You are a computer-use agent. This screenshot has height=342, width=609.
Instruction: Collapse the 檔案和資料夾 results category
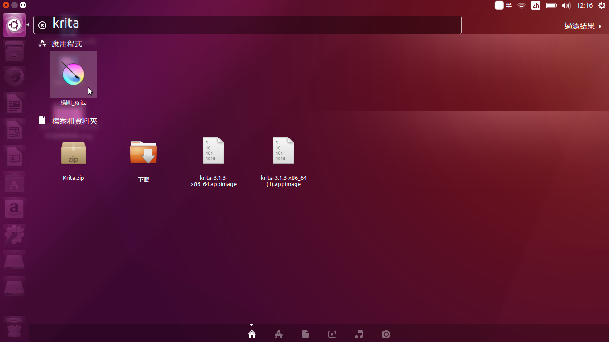tap(74, 121)
